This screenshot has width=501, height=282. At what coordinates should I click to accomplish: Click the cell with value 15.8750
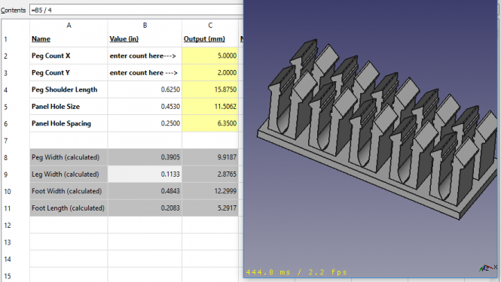[210, 89]
